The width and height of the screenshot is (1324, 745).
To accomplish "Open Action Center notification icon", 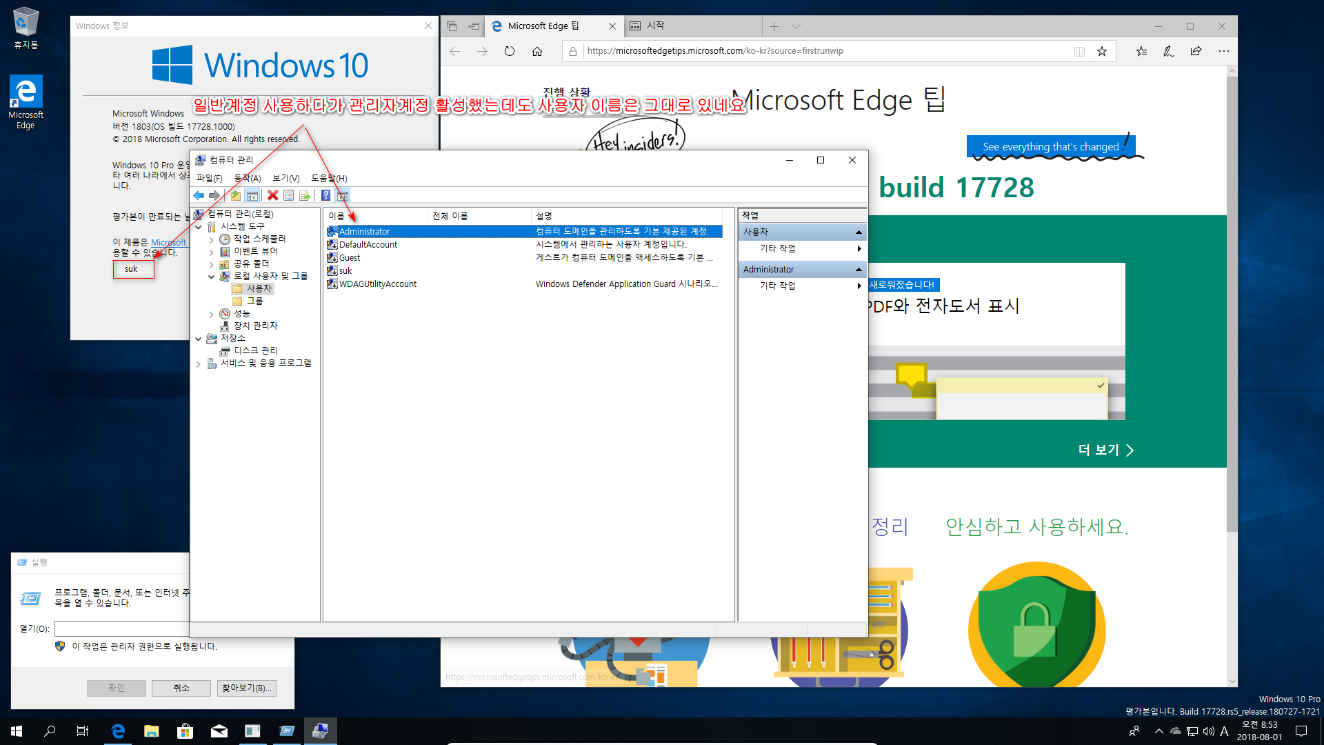I will (x=1301, y=731).
